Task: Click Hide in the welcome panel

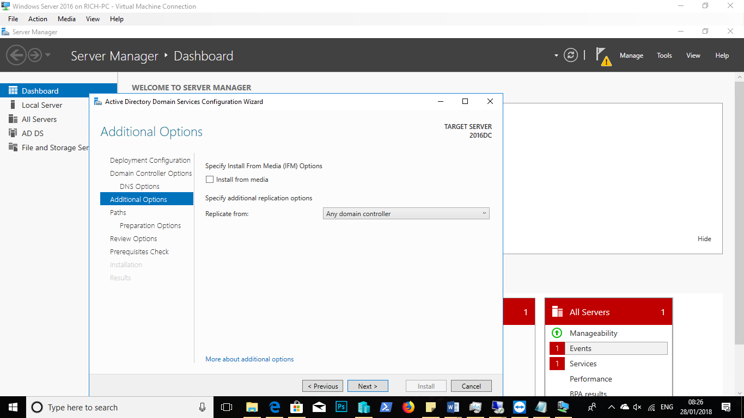Action: coord(704,238)
